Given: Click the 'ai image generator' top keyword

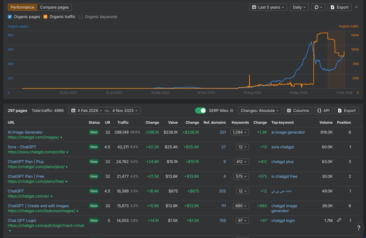Looking at the screenshot, I should coord(288,132).
